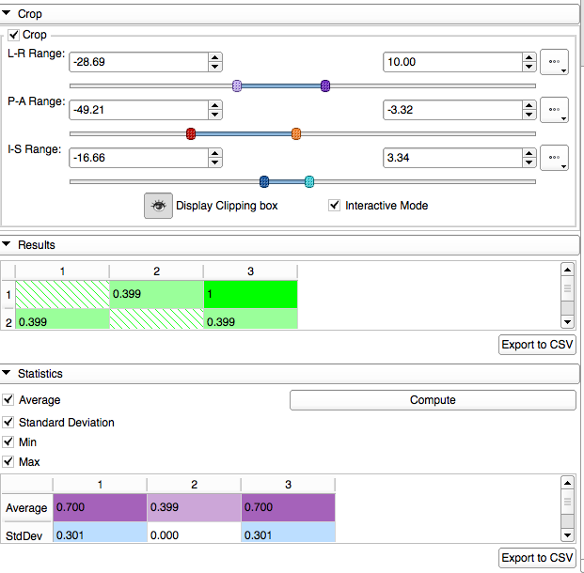Click the cyan I-S maximum slider handle

click(309, 181)
